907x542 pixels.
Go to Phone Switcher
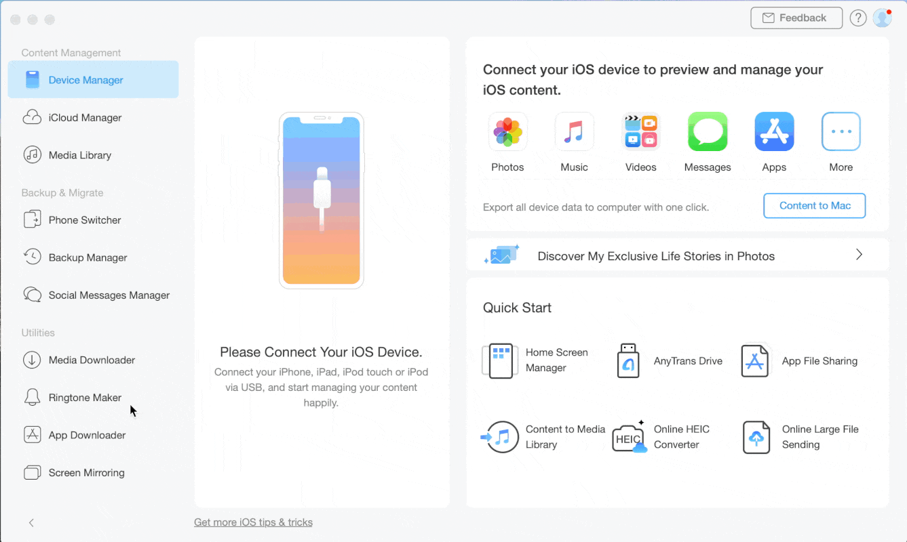[93, 220]
